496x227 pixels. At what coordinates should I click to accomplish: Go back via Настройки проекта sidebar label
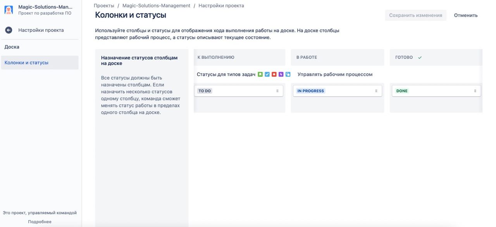click(41, 30)
